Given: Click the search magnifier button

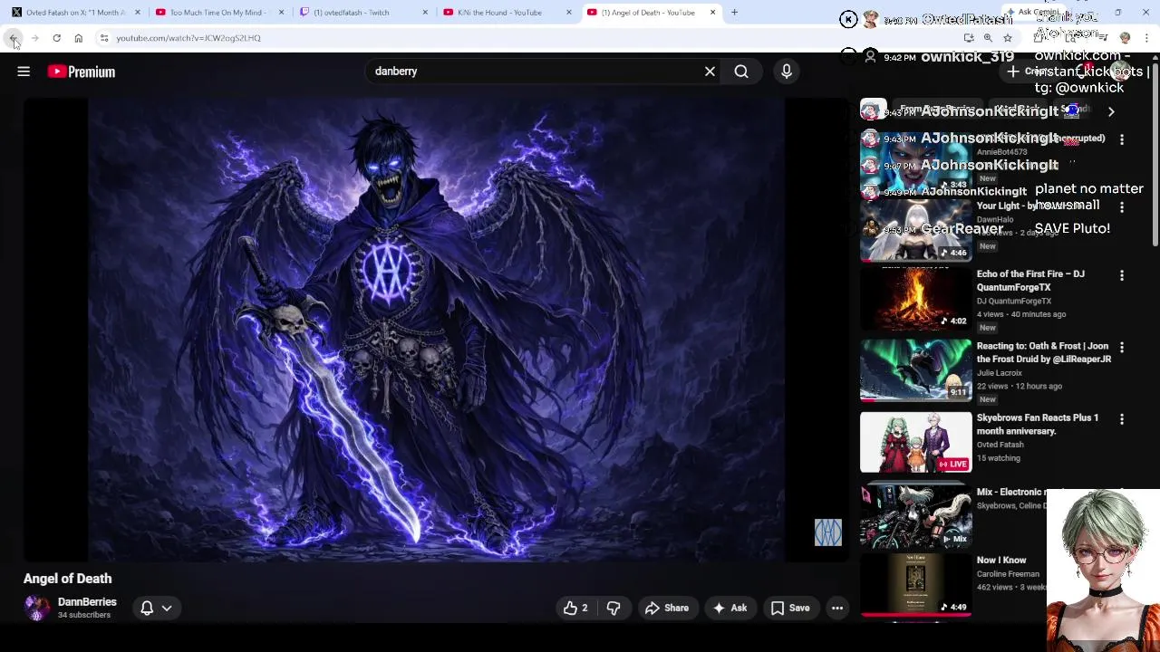Looking at the screenshot, I should tap(741, 72).
